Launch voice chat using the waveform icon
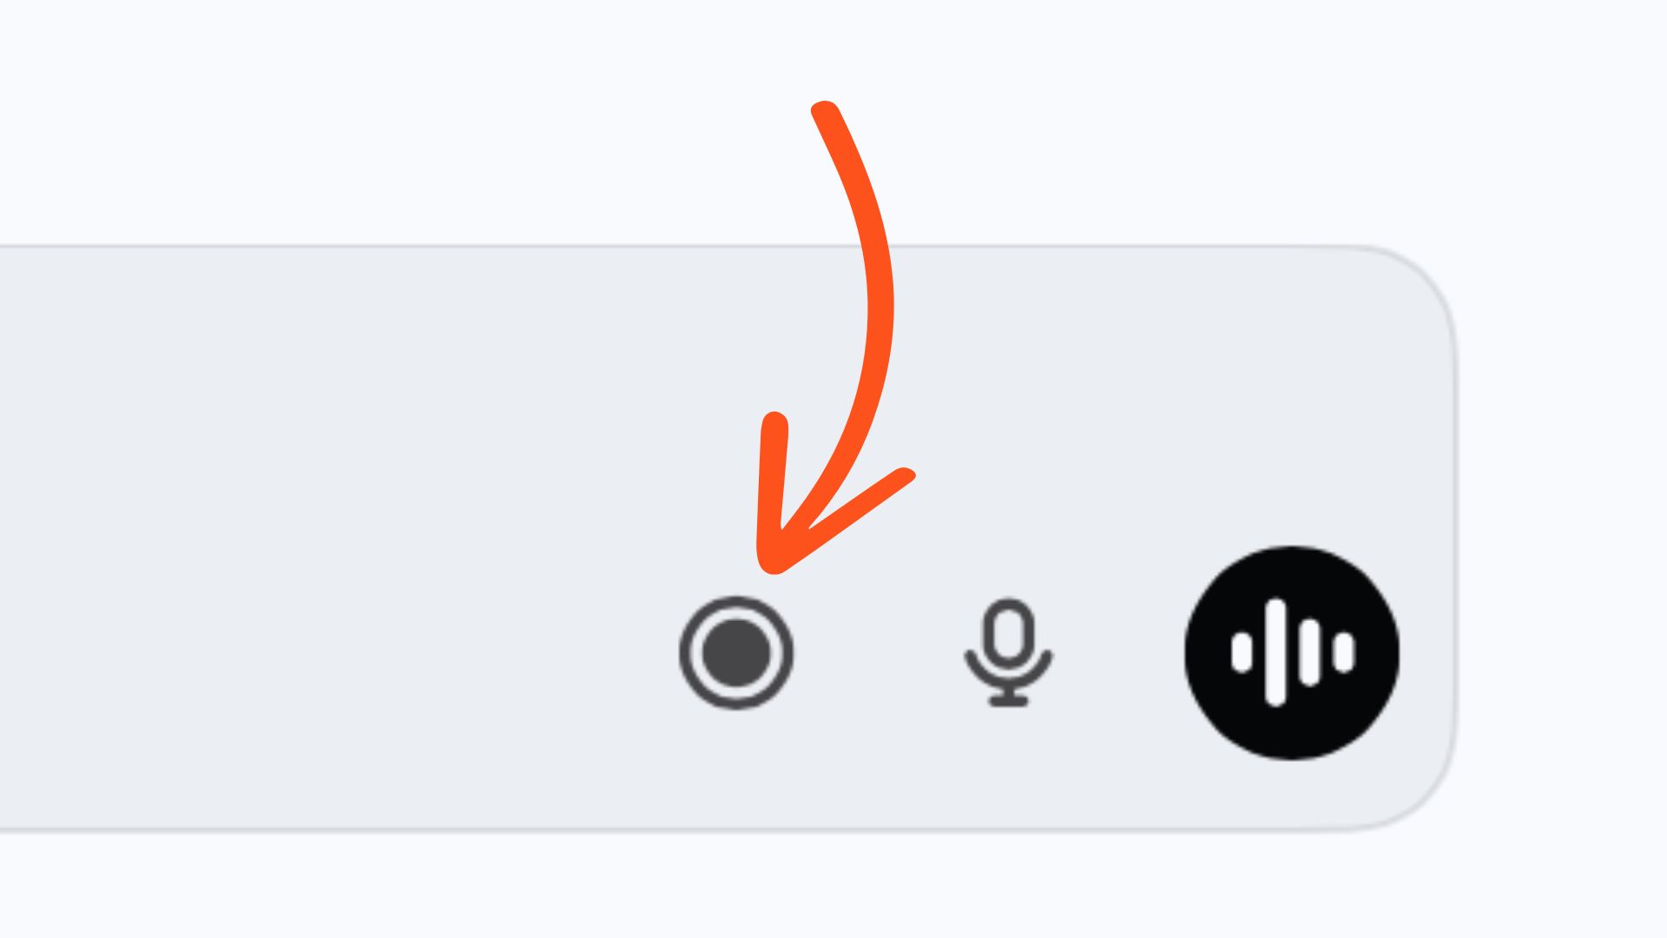 pos(1292,653)
